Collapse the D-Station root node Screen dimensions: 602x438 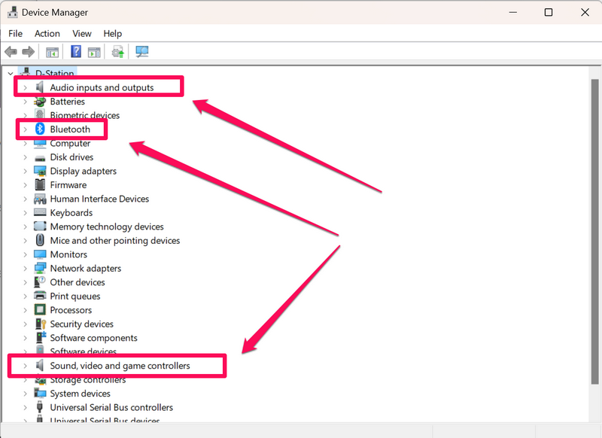click(11, 74)
